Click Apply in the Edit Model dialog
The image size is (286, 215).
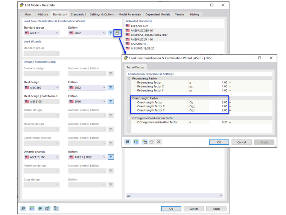(216, 209)
